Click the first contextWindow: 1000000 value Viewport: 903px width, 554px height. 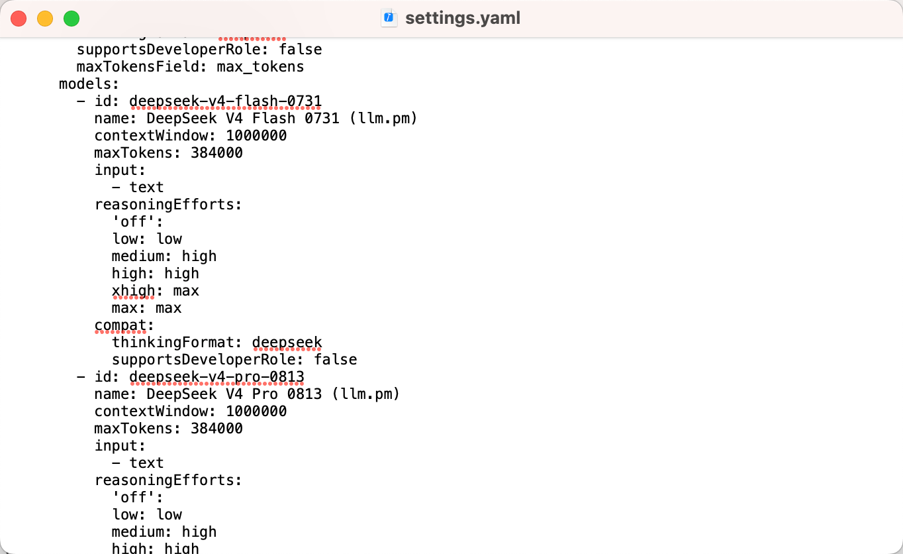[256, 136]
